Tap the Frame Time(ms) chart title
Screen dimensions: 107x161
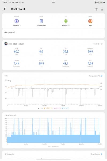coord(10,115)
